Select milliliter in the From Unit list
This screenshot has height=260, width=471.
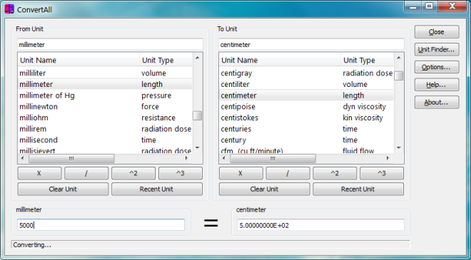[105, 73]
